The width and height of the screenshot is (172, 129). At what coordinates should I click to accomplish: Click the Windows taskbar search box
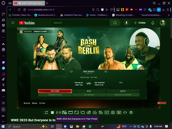[x=28, y=127]
